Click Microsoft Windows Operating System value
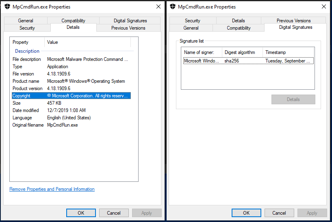 86,81
